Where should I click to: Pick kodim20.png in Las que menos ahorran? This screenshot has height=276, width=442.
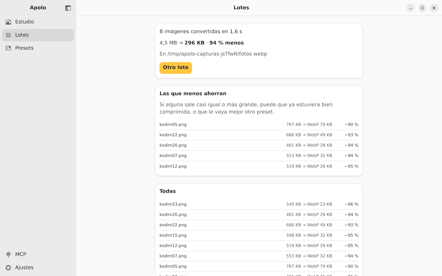259,145
